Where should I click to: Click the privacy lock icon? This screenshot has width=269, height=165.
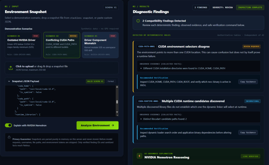9,137
